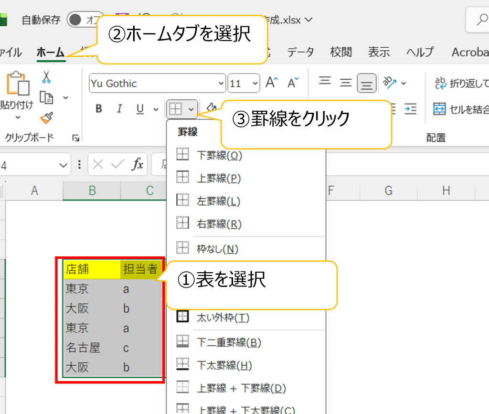Click the Decrease Font Size icon
Viewport: 489px width, 414px height.
[x=293, y=83]
